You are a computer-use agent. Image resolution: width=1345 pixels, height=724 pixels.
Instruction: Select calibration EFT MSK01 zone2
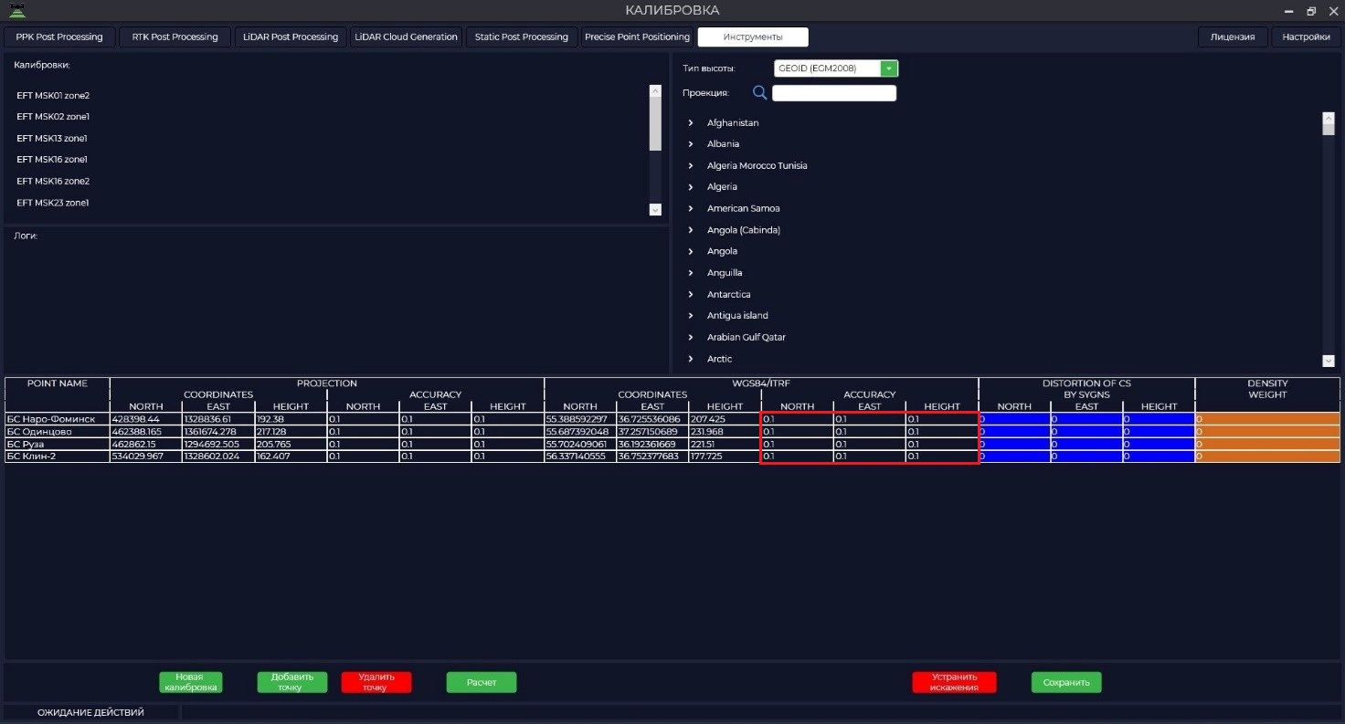(x=53, y=95)
